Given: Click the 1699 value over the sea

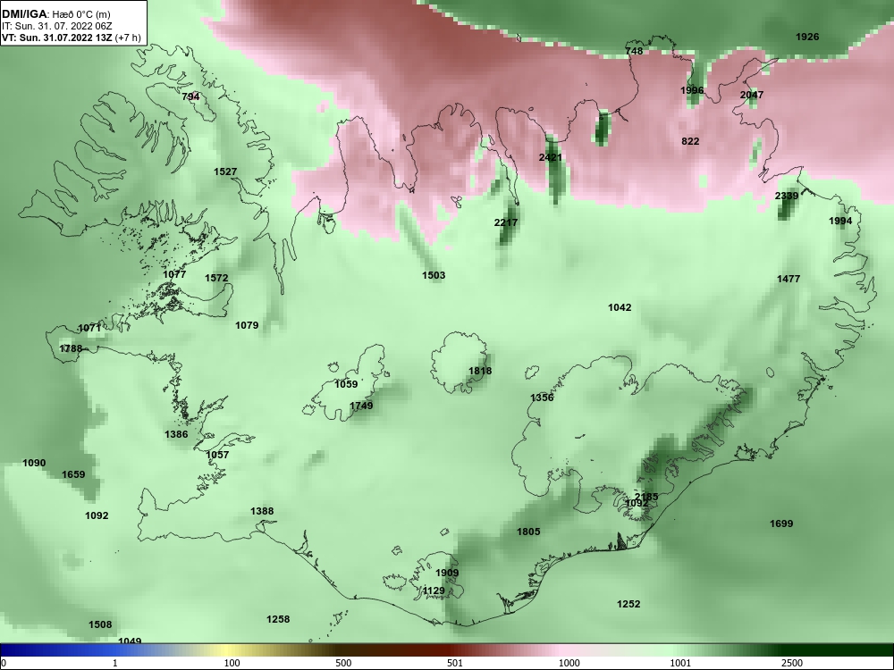Looking at the screenshot, I should pyautogui.click(x=781, y=523).
